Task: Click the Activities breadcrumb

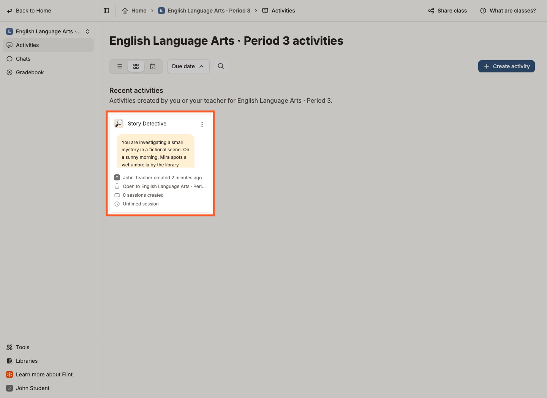Action: 279,11
